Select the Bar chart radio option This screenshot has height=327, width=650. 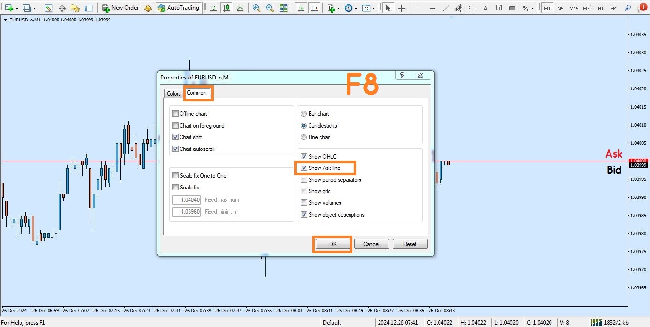tap(304, 114)
